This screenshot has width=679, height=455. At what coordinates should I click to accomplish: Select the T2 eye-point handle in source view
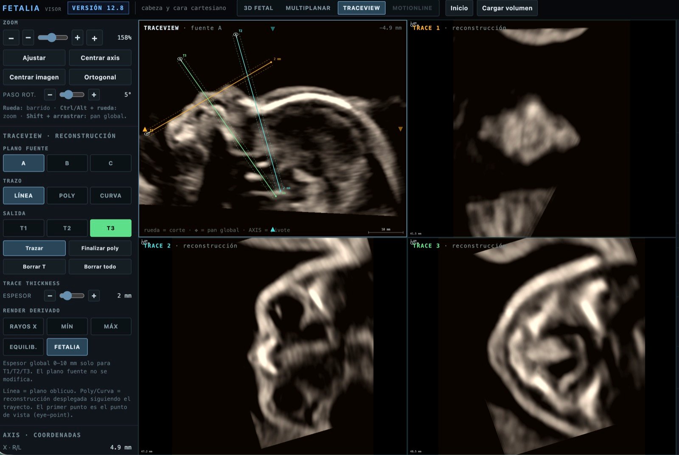point(236,35)
